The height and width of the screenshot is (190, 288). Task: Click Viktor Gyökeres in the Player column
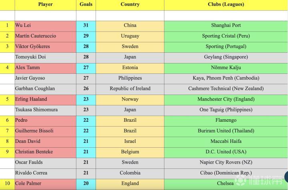(x=45, y=46)
